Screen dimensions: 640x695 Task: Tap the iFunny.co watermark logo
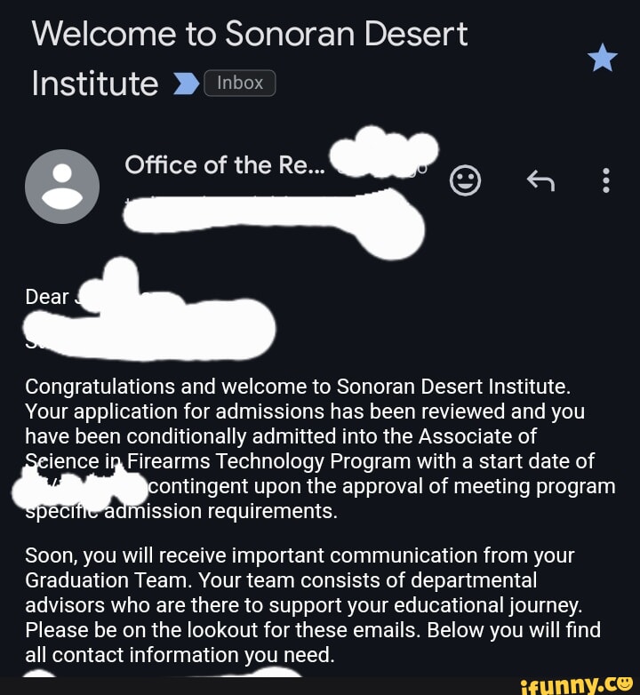(580, 683)
